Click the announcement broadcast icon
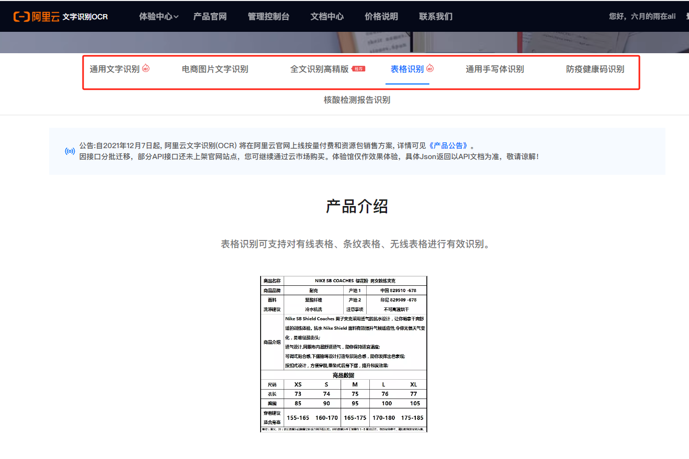 69,151
